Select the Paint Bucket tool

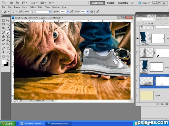(x=8, y=40)
